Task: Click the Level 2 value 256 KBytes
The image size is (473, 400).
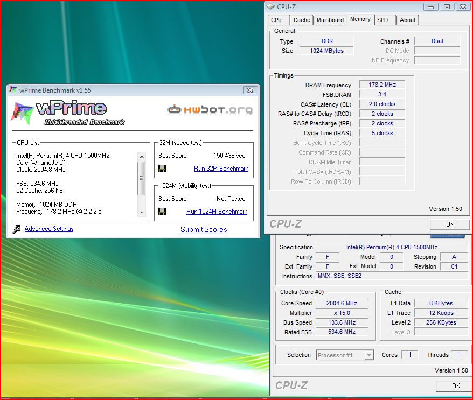Action: (x=441, y=322)
